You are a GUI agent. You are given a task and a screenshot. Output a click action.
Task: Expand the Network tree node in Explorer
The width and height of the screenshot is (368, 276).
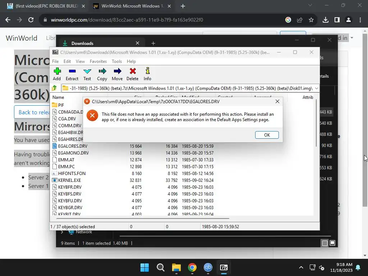62,232
